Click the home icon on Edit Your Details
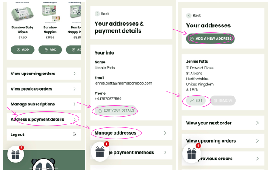The width and height of the screenshot is (270, 173). 100,110
